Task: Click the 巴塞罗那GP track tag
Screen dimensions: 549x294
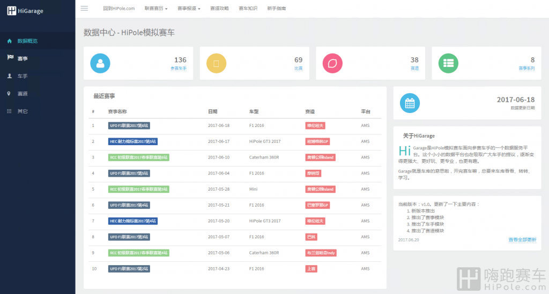Action: click(317, 205)
